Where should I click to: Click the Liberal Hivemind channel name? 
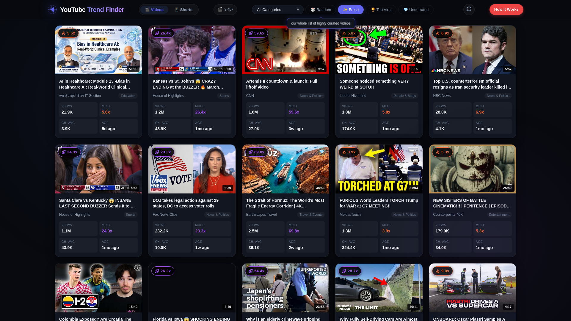353,96
